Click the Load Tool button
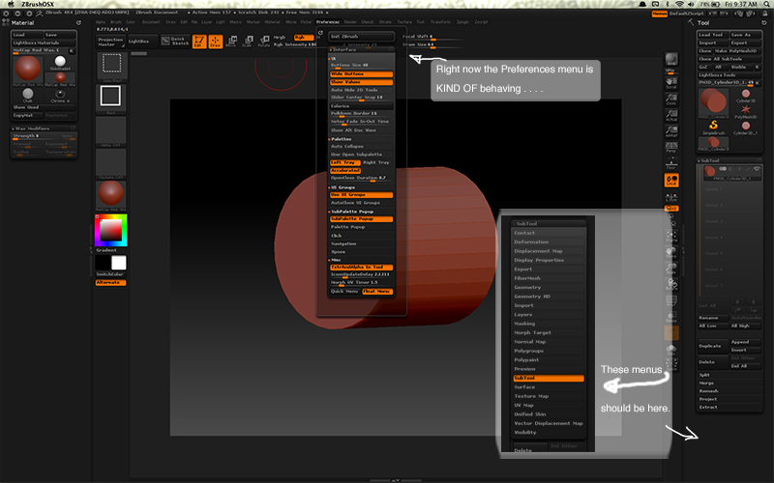Image resolution: width=774 pixels, height=483 pixels. [x=712, y=35]
